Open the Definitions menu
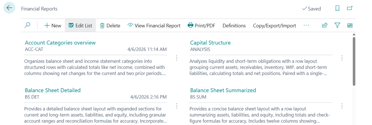Image resolution: width=372 pixels, height=125 pixels. [234, 26]
